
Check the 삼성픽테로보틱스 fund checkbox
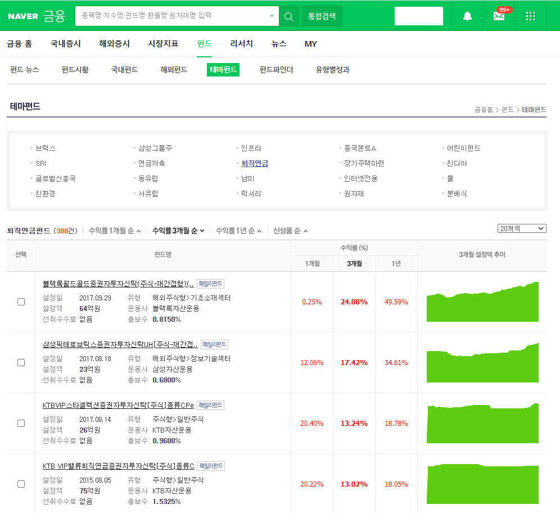tap(21, 363)
